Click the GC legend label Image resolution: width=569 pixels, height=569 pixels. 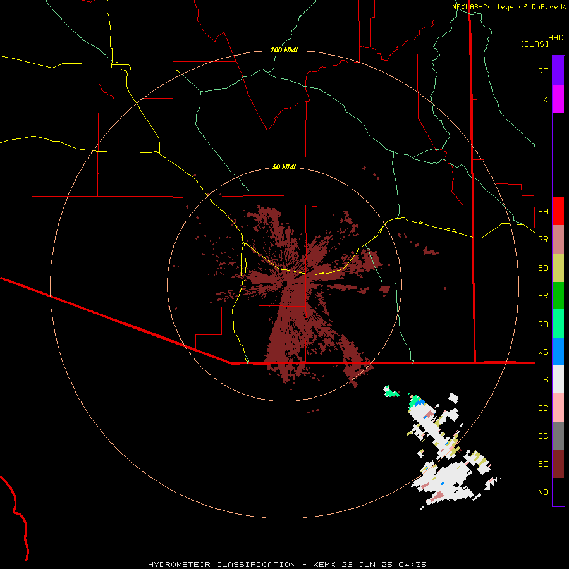point(542,436)
